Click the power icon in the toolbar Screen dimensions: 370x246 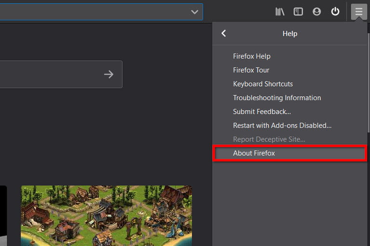[335, 11]
